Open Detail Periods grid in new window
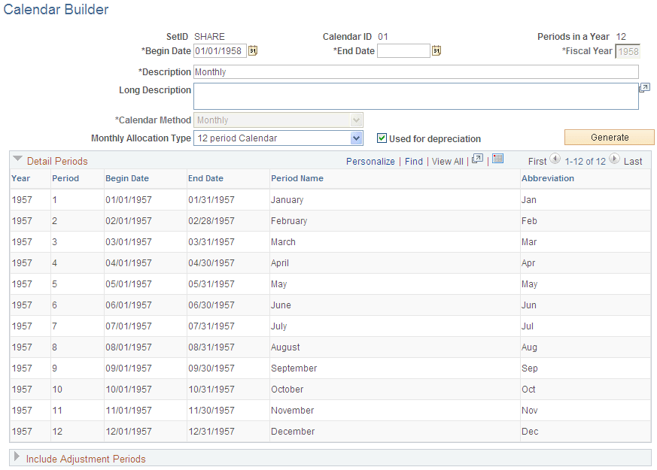657x470 pixels. (478, 160)
